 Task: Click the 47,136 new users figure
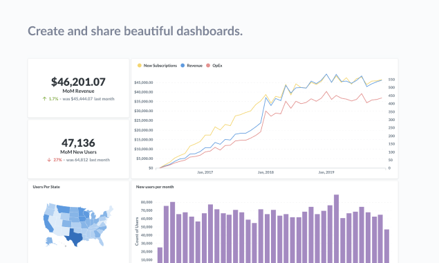[78, 143]
